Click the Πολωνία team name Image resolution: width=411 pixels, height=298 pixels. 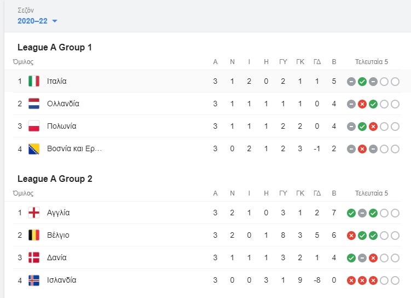pos(62,126)
